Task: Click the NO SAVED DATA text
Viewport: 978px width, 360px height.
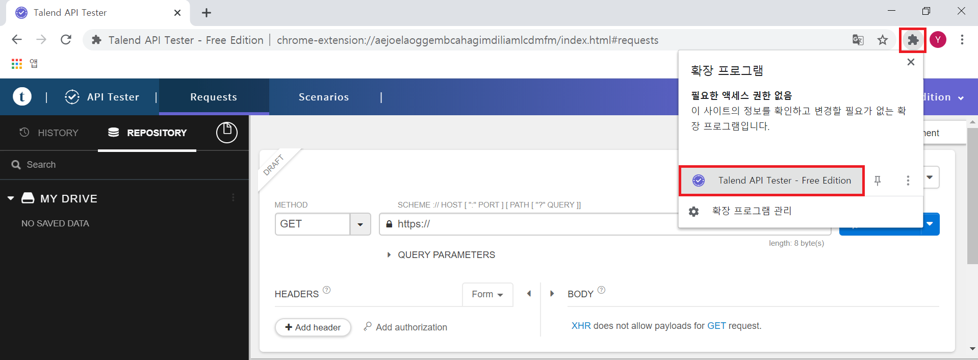Action: [55, 223]
